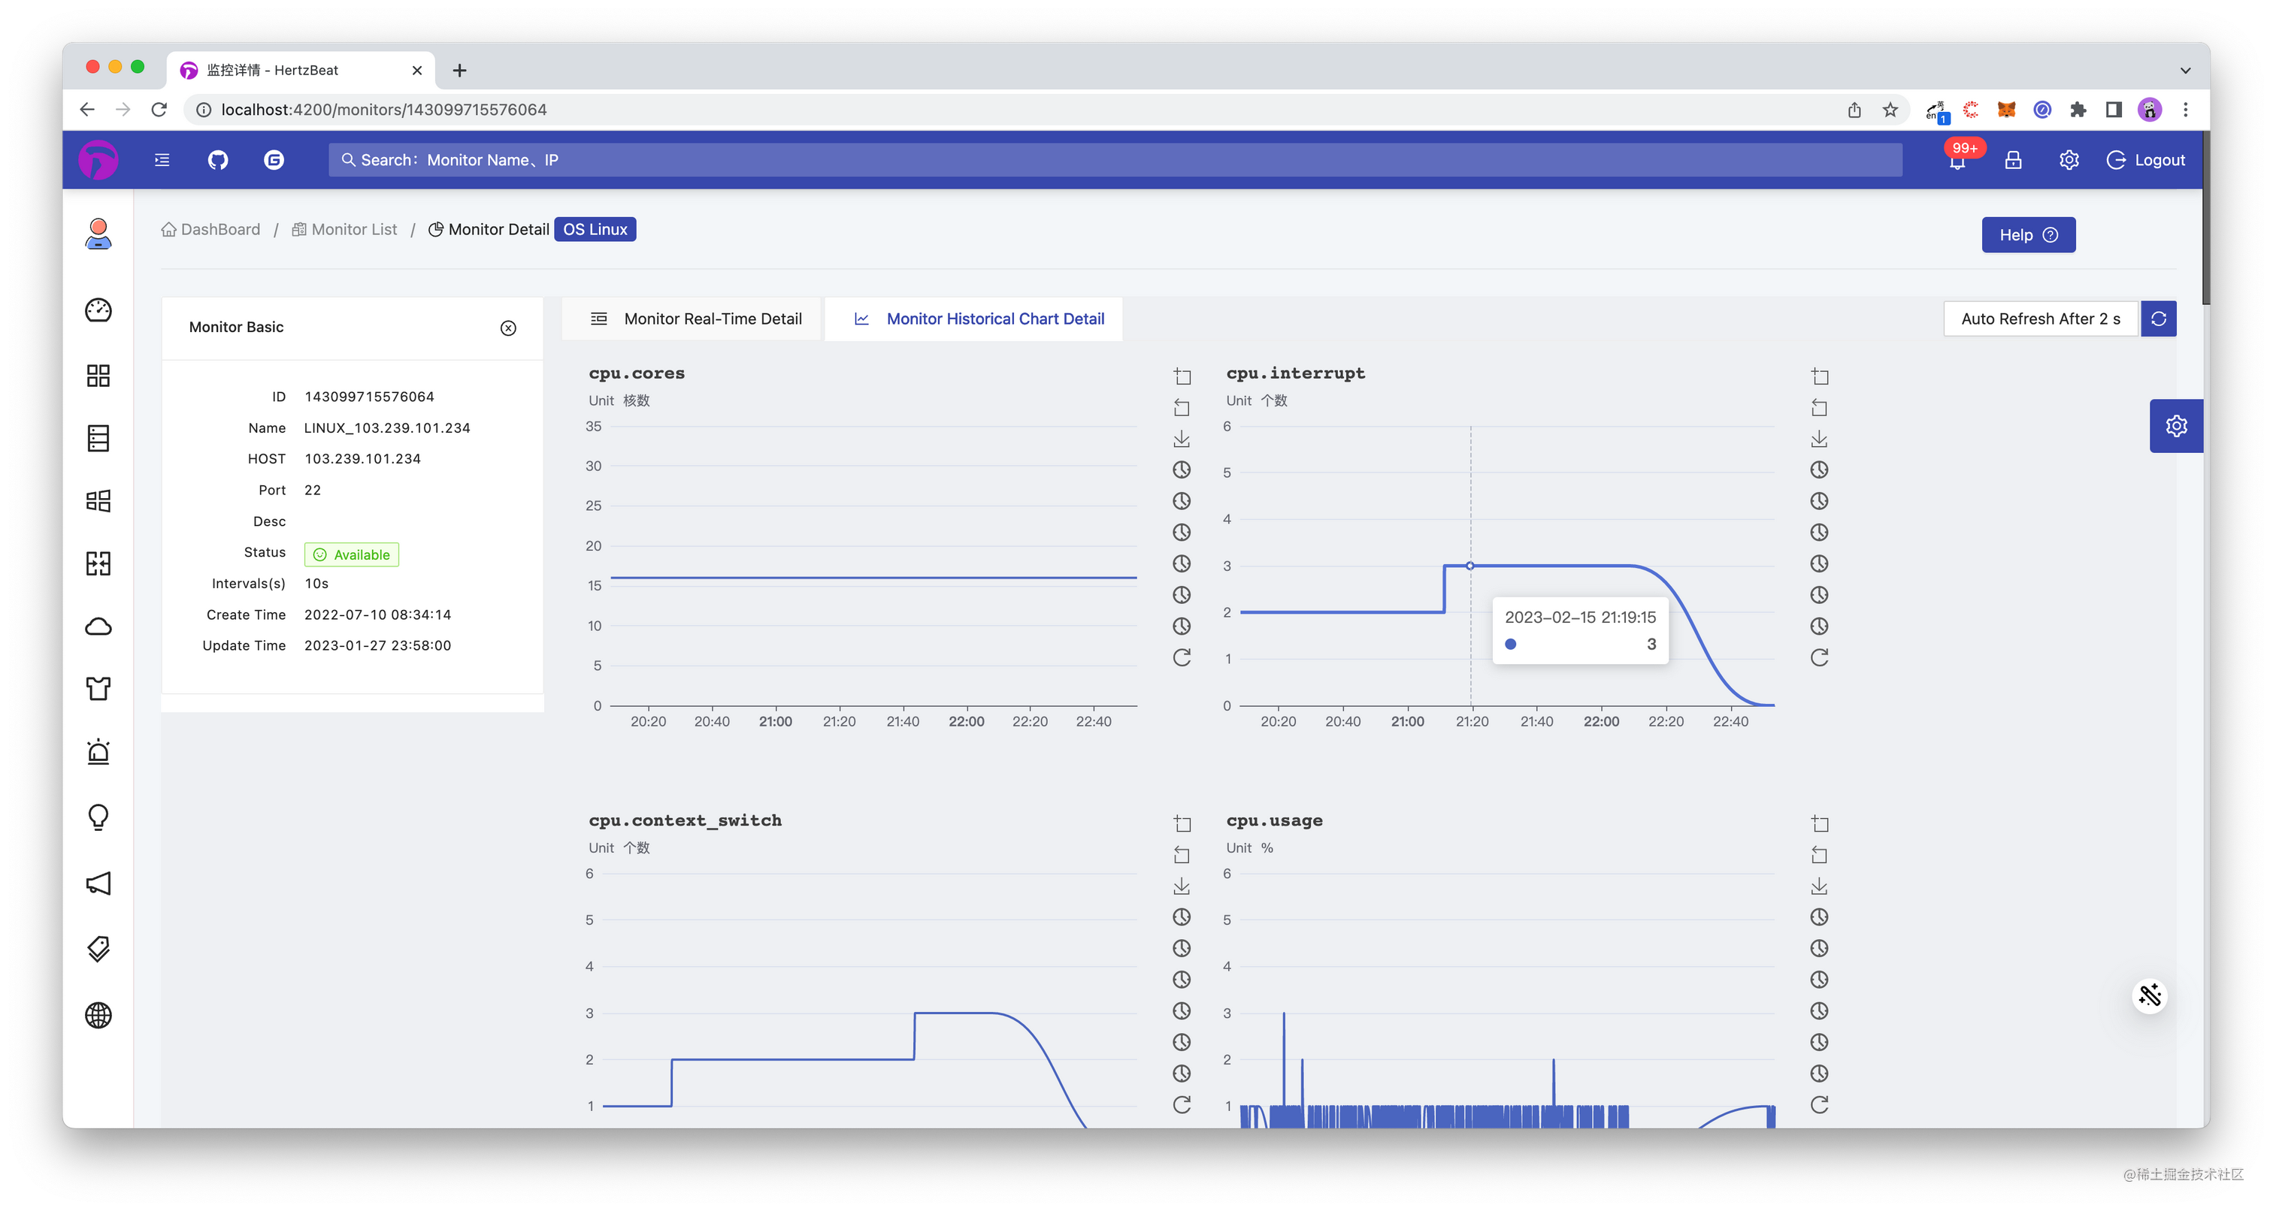The image size is (2273, 1211).
Task: Close the Monitor Basic panel
Action: [508, 328]
